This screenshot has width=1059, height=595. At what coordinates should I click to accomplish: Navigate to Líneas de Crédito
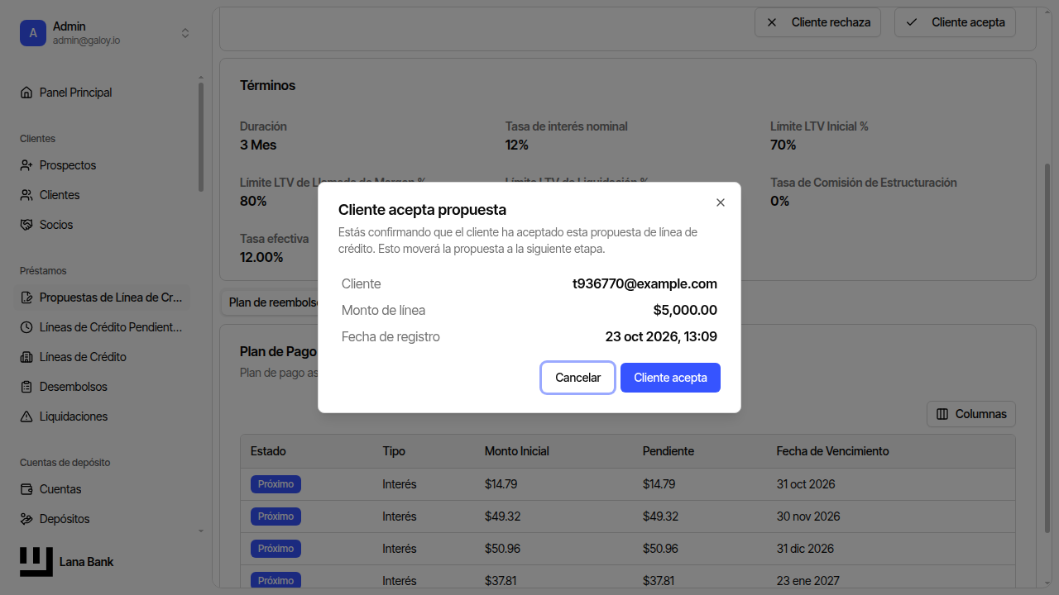(x=103, y=357)
